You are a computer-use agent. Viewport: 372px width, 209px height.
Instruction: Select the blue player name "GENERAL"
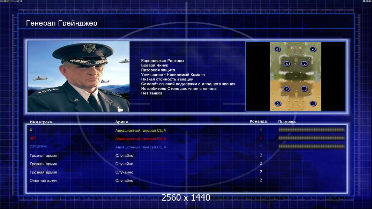39,147
